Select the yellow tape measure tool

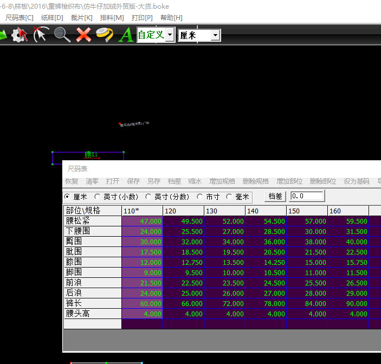point(104,35)
